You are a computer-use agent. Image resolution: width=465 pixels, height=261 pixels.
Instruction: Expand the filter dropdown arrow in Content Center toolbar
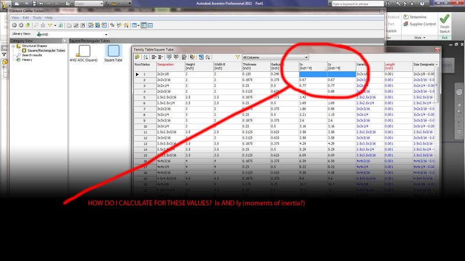point(55,26)
